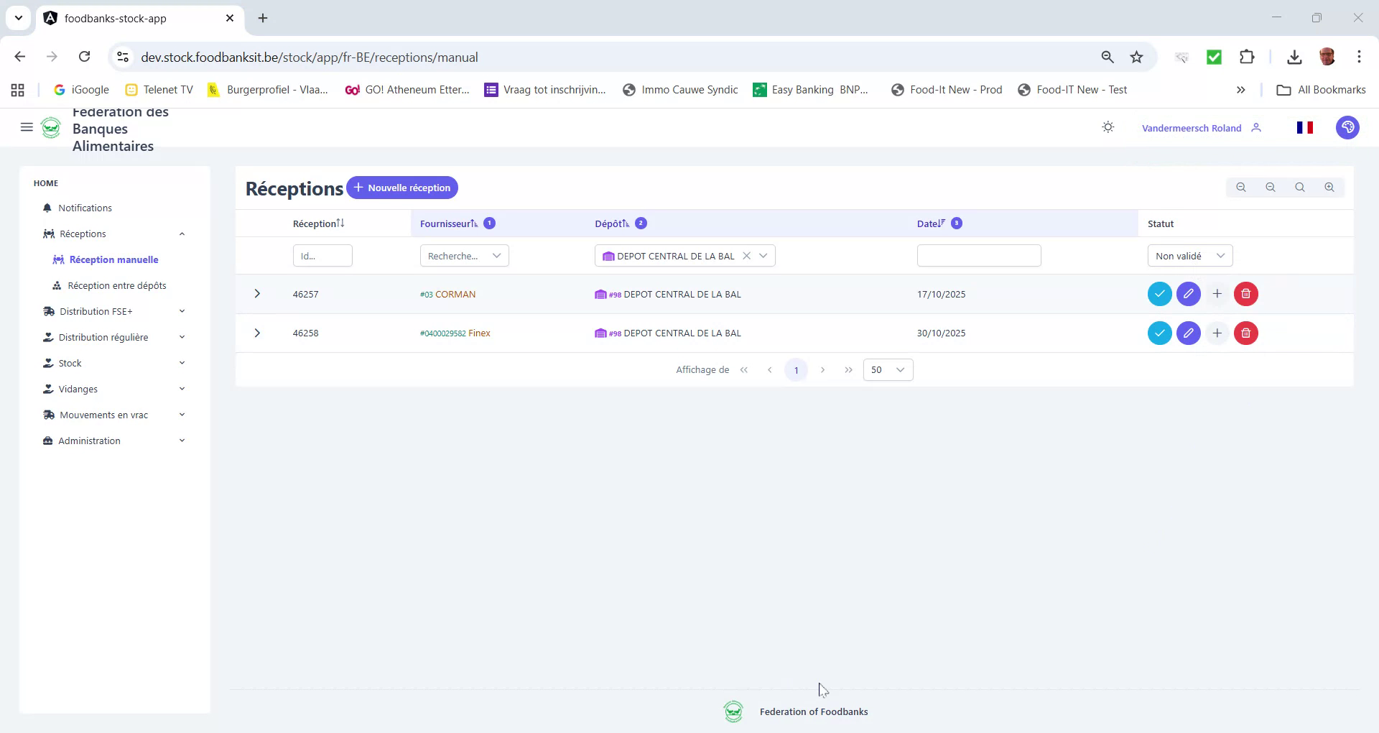Edit reception 46258 using the pencil icon
The width and height of the screenshot is (1379, 733).
[1188, 333]
